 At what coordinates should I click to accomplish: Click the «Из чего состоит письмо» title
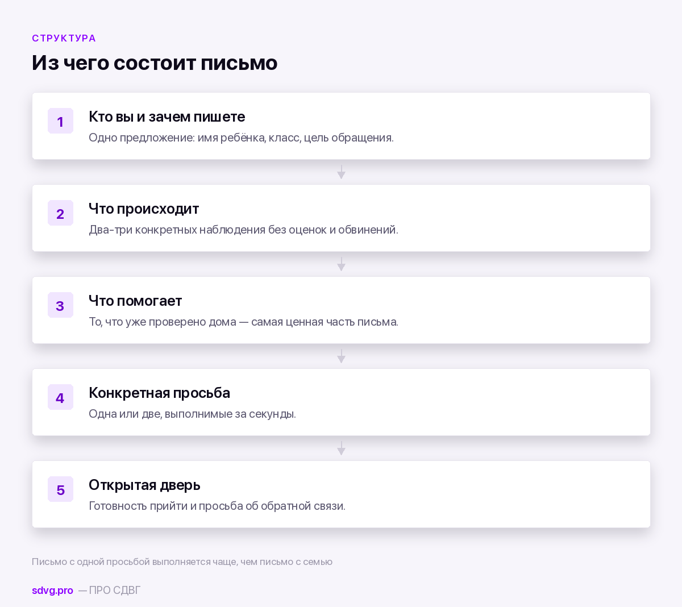click(155, 63)
